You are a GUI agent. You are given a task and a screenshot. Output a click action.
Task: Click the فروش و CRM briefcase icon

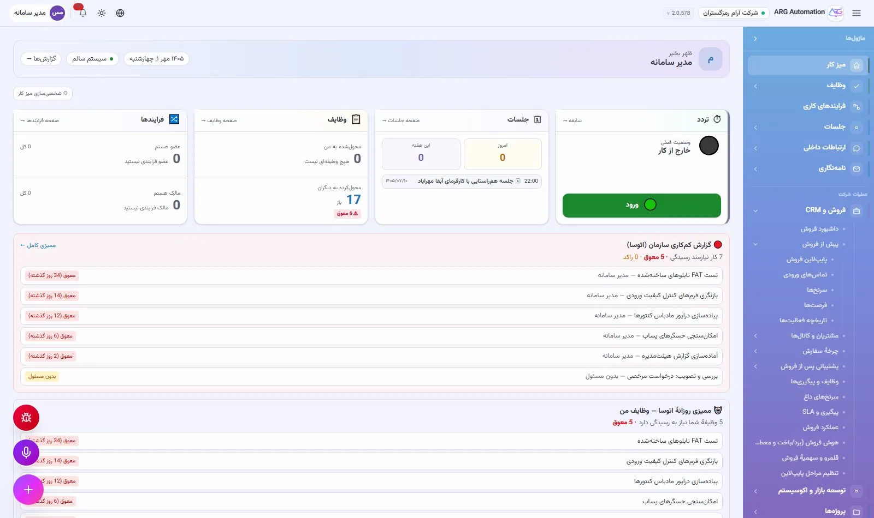(856, 210)
